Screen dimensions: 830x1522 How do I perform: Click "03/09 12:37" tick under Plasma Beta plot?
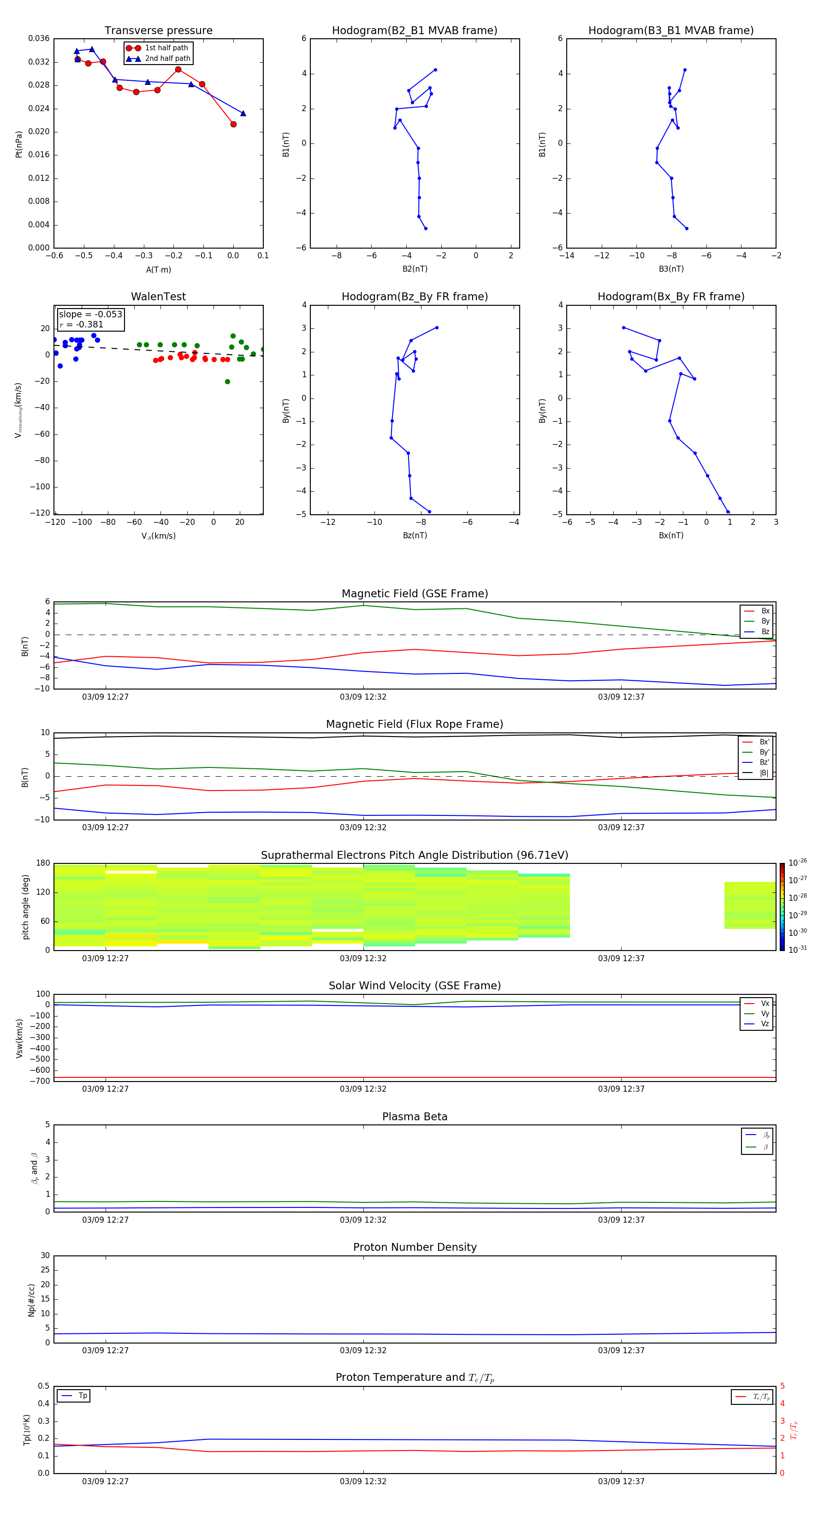click(621, 1220)
